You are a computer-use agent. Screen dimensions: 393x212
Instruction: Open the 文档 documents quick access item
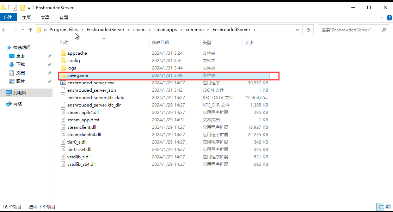[x=20, y=73]
